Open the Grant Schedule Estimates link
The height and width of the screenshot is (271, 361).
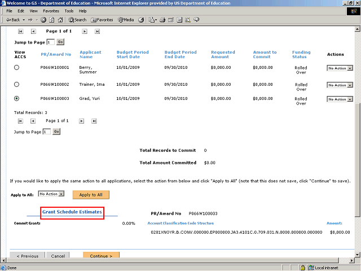click(x=72, y=212)
